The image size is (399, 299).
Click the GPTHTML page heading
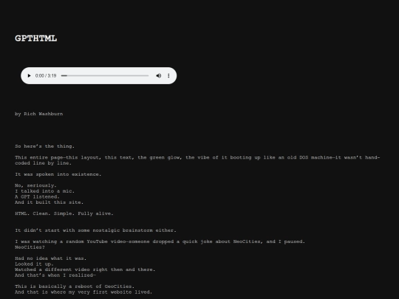point(36,38)
